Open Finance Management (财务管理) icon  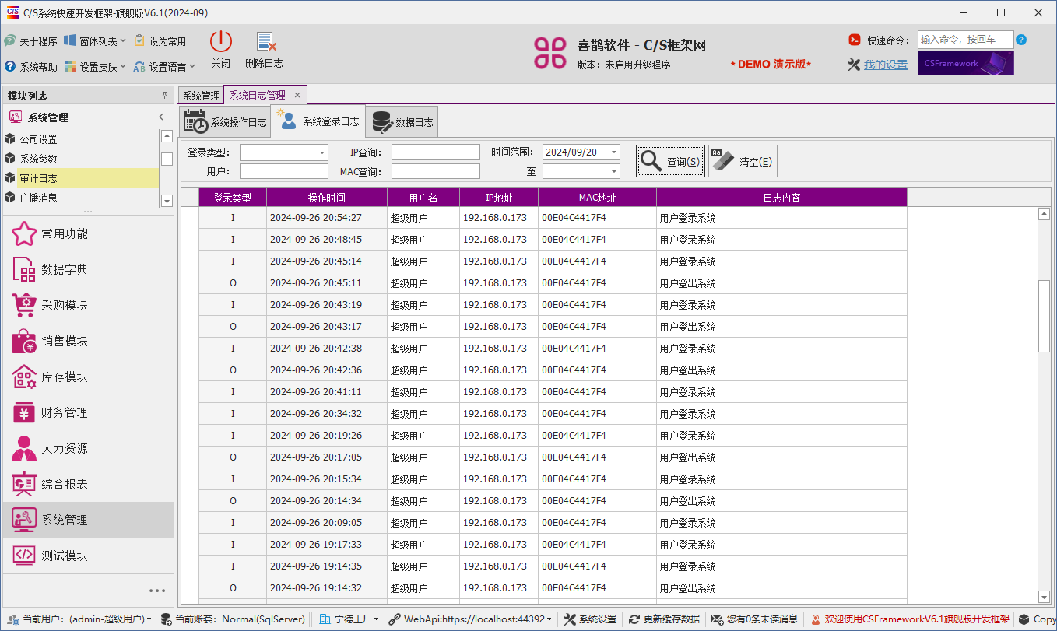pos(24,412)
